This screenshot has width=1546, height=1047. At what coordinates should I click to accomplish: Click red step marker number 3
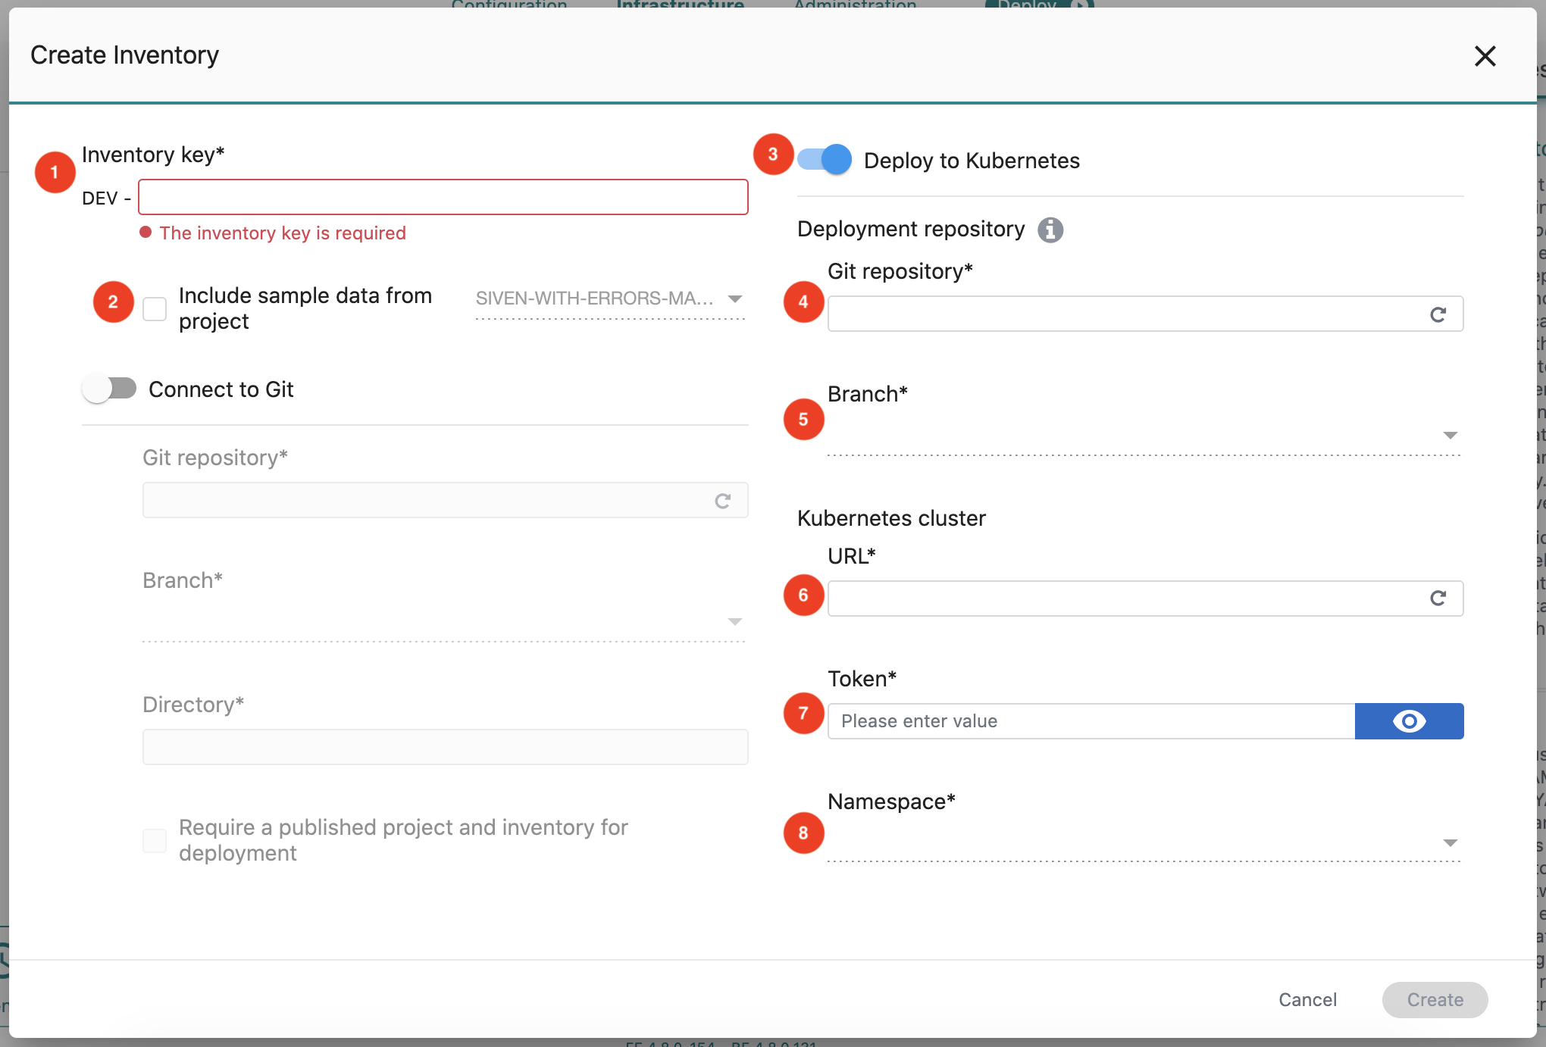tap(773, 155)
